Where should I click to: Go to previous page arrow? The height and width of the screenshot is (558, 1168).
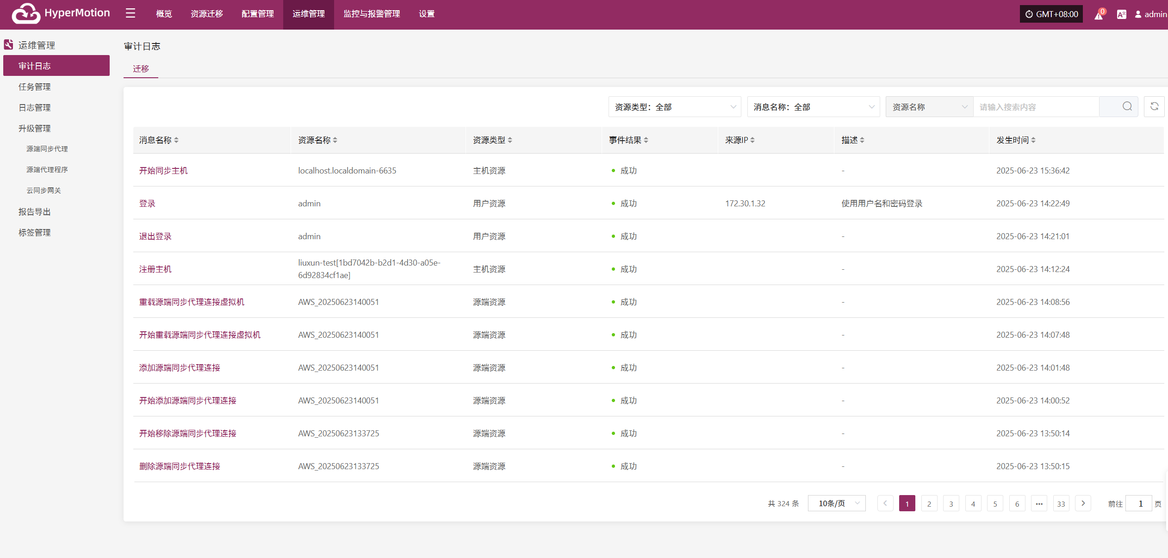click(x=885, y=503)
